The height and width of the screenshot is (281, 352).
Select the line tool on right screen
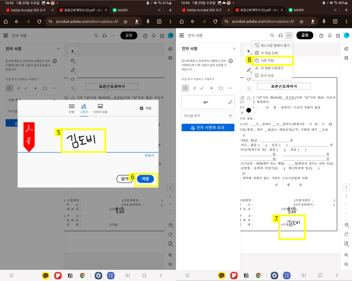coord(230,88)
